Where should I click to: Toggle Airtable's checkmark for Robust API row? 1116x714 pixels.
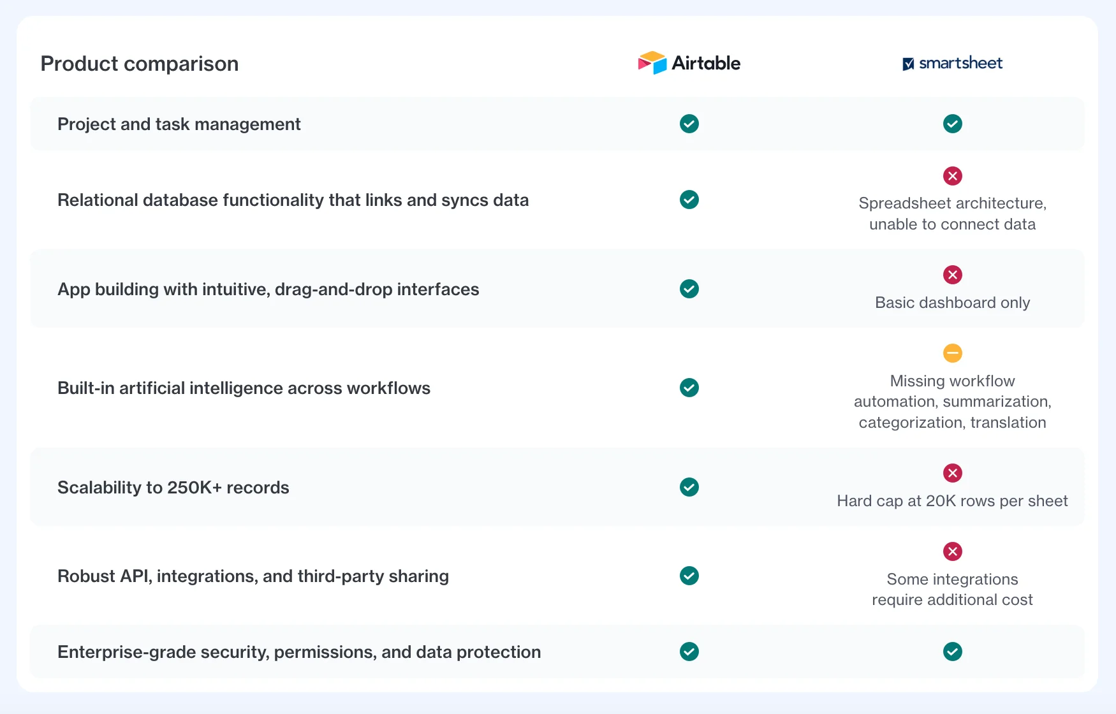point(689,576)
